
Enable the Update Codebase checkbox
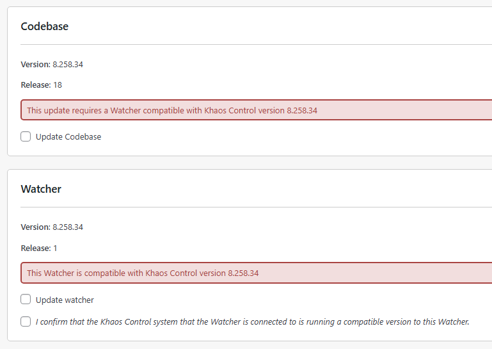click(26, 136)
